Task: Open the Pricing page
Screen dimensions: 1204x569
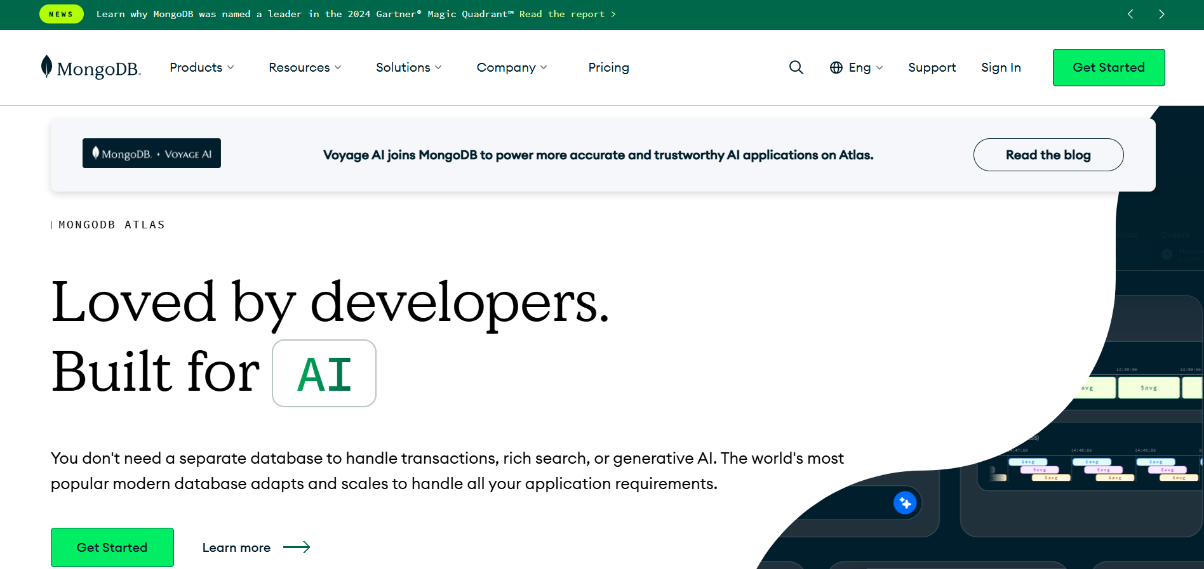Action: pos(608,67)
